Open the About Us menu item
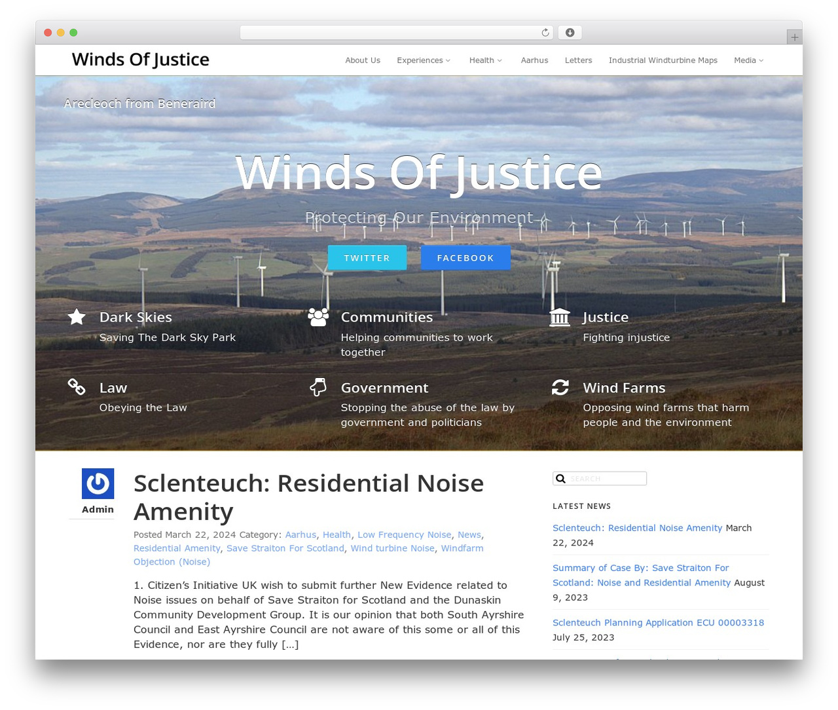Viewport: 838px width, 710px height. 363,60
